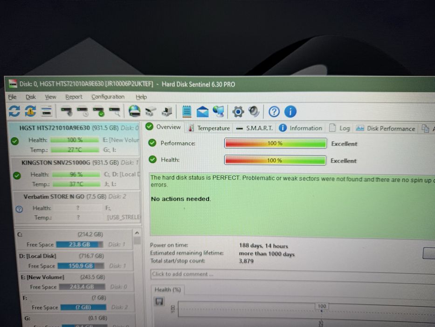This screenshot has width=435, height=327.
Task: Click the Performance 100 % gradient bar
Action: [275, 143]
